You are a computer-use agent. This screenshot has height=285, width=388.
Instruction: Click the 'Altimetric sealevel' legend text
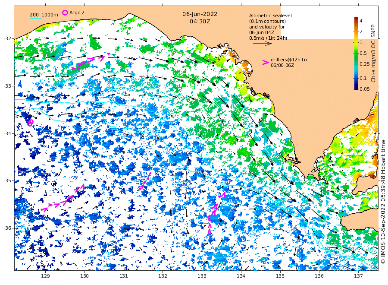pos(270,16)
